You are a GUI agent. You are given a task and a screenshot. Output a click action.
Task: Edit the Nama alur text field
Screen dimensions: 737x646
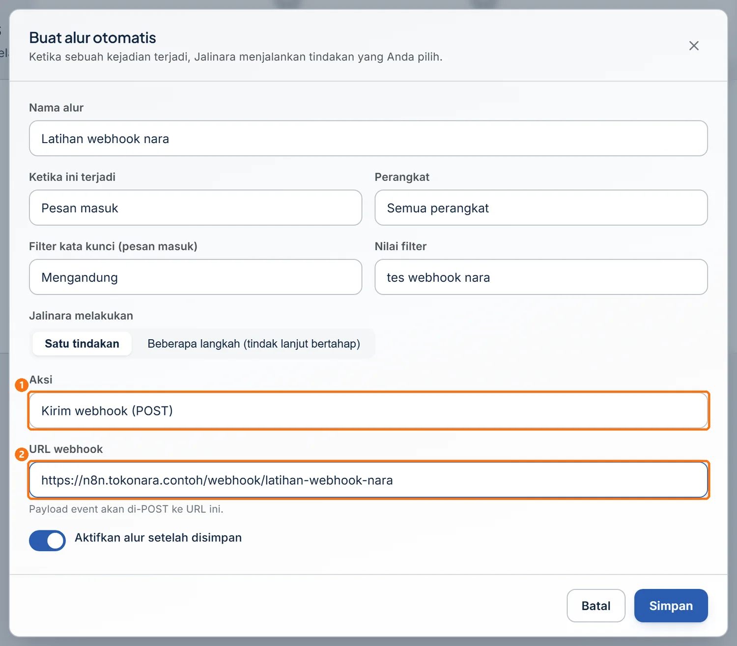click(x=368, y=139)
